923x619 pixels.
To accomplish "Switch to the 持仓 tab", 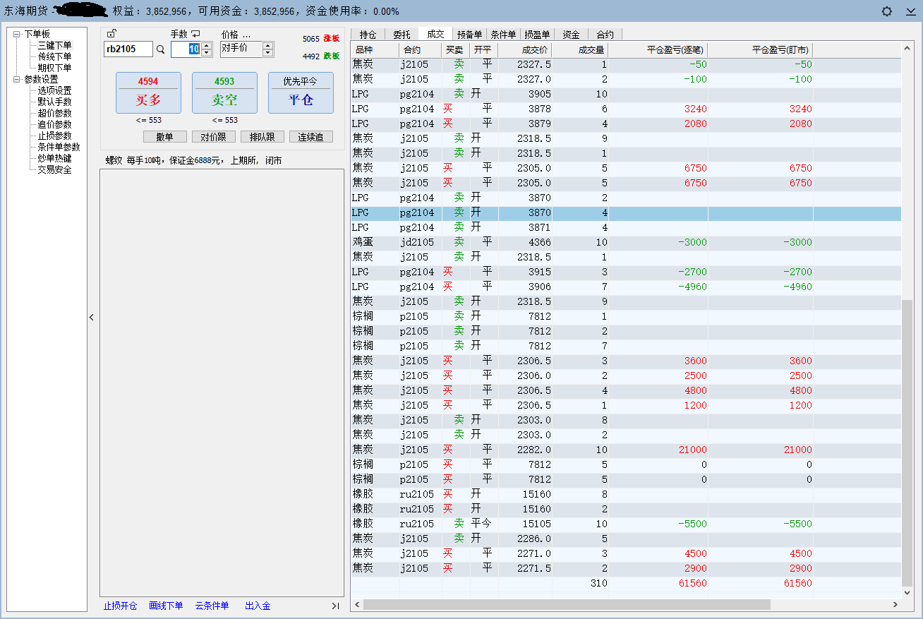I will 368,34.
